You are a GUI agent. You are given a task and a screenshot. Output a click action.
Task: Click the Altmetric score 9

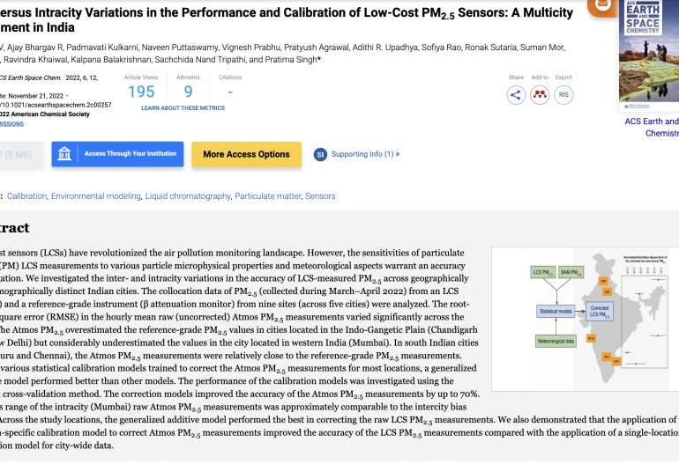click(x=188, y=92)
